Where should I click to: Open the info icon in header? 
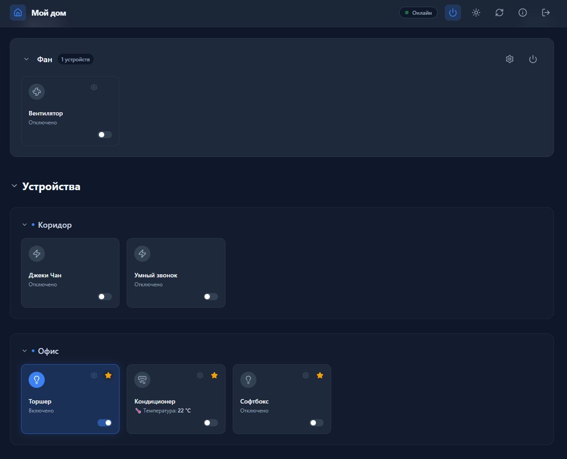(x=523, y=13)
